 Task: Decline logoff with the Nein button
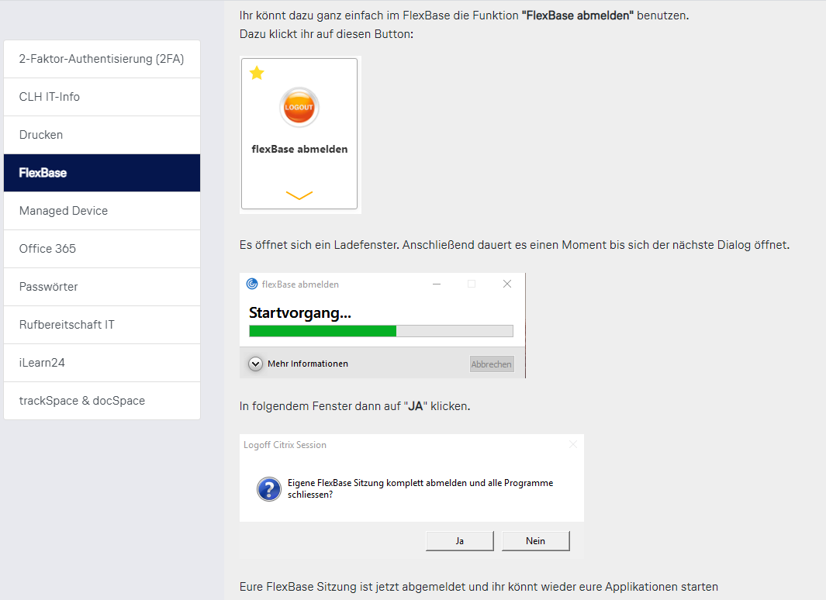click(x=535, y=541)
